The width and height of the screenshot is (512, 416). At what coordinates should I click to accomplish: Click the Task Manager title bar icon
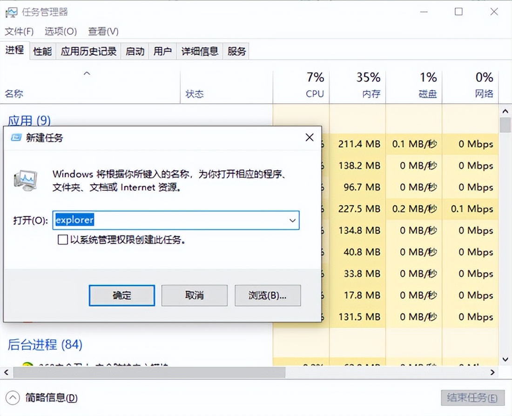12,13
